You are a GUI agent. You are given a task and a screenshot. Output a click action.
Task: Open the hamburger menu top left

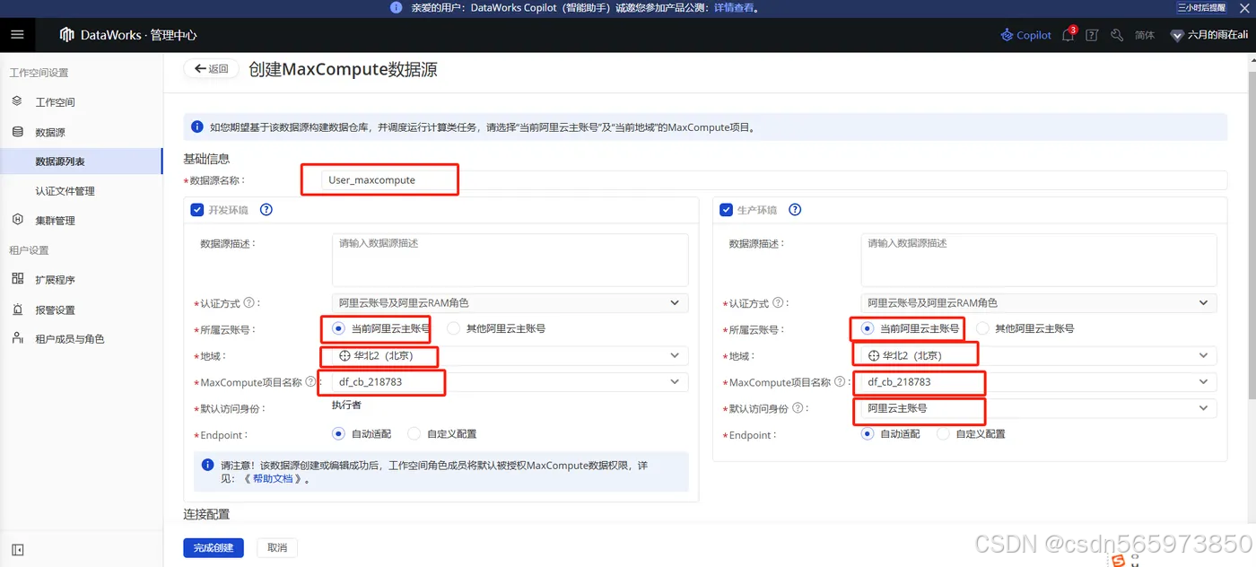click(18, 35)
